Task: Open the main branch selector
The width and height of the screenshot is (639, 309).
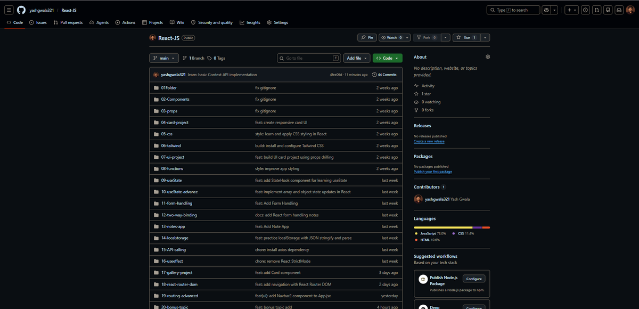Action: (163, 58)
